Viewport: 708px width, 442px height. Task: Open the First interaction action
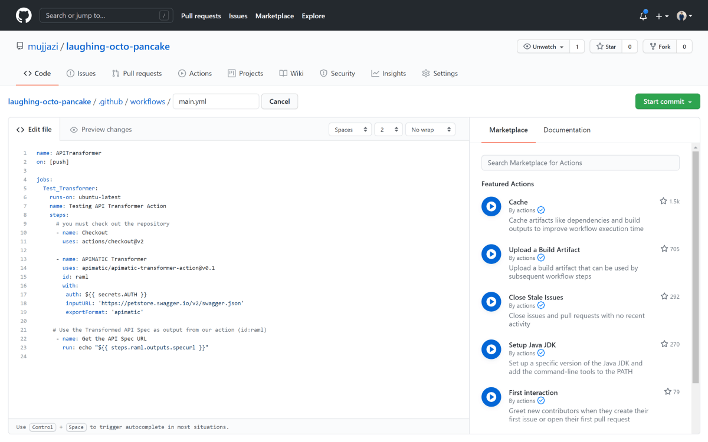[x=533, y=392]
